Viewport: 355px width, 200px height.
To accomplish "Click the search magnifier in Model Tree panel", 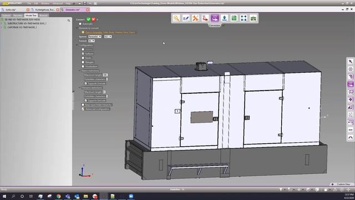I will pyautogui.click(x=69, y=21).
